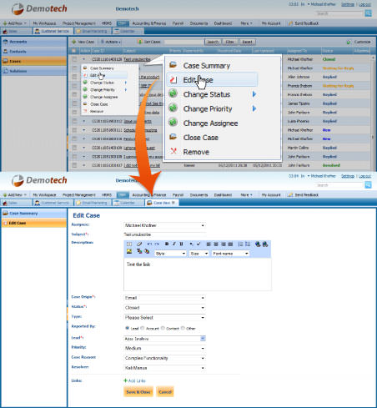Screen dimensions: 377x408
Task: Click the Reset button
Action: pyautogui.click(x=247, y=42)
